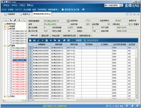Click the tree's horizontal scrollbar right arrow
The height and width of the screenshot is (108, 141).
[25, 101]
